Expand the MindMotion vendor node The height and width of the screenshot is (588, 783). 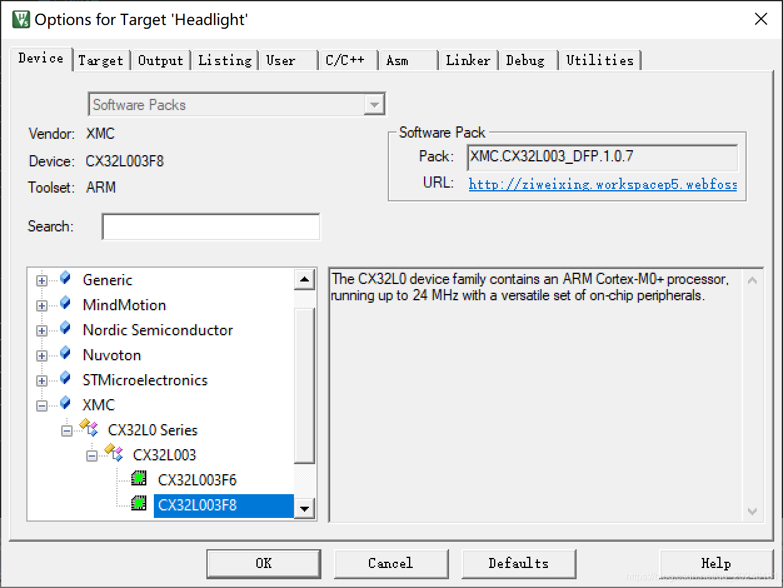pyautogui.click(x=42, y=306)
